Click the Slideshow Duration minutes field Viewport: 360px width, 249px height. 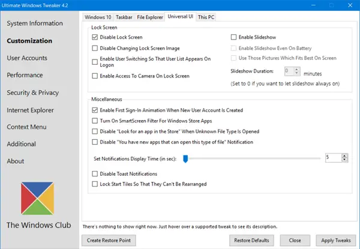289,71
